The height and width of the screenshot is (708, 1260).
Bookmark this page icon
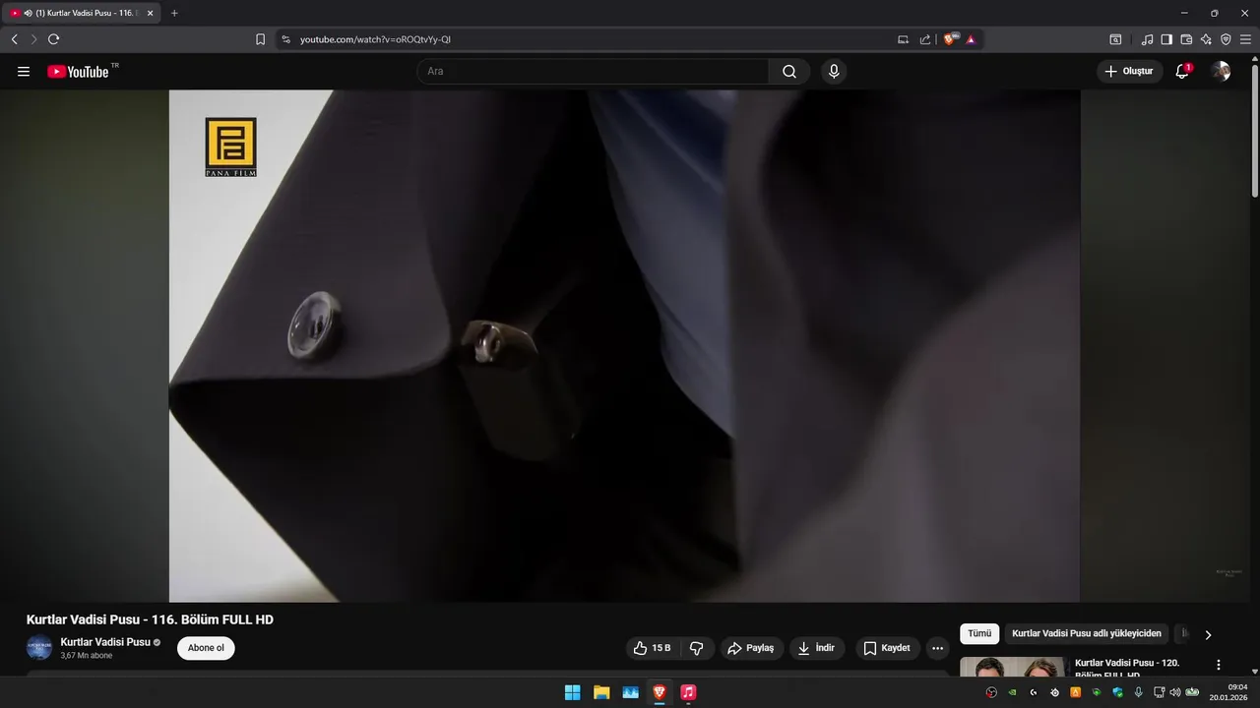click(x=260, y=39)
